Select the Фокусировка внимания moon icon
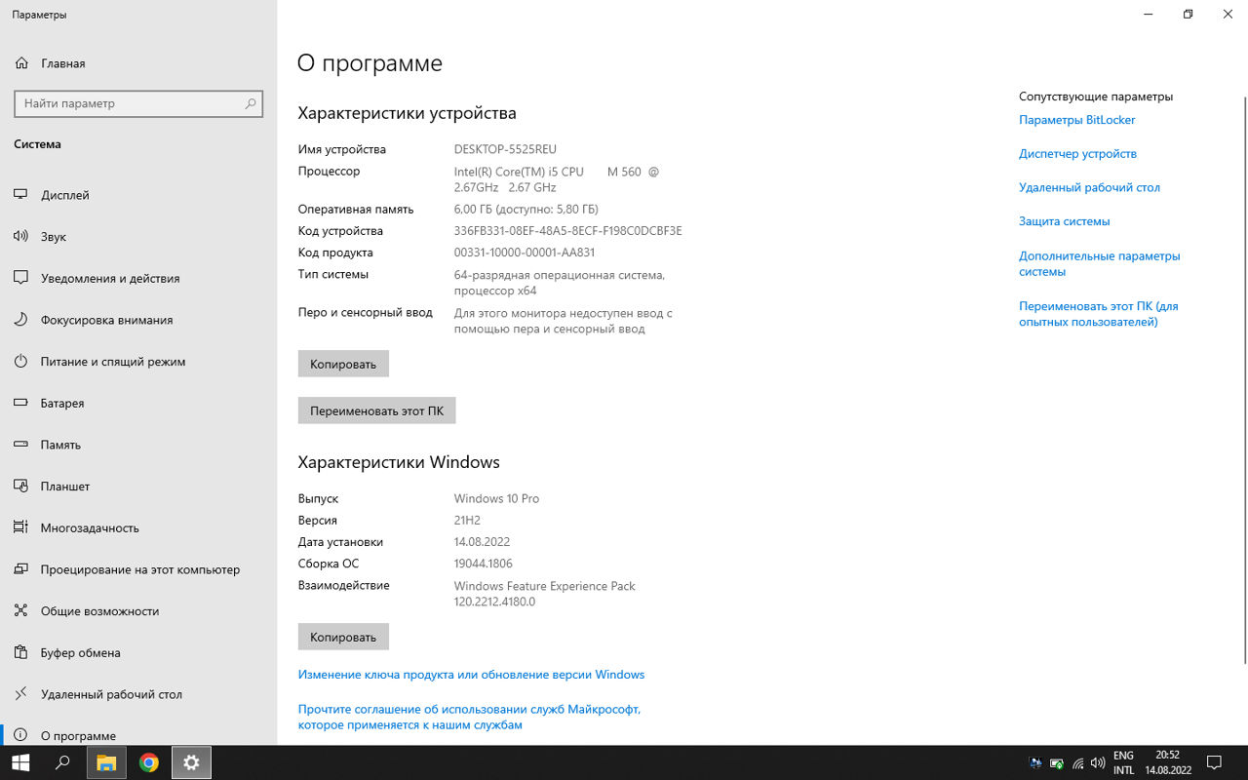Image resolution: width=1248 pixels, height=780 pixels. point(20,320)
